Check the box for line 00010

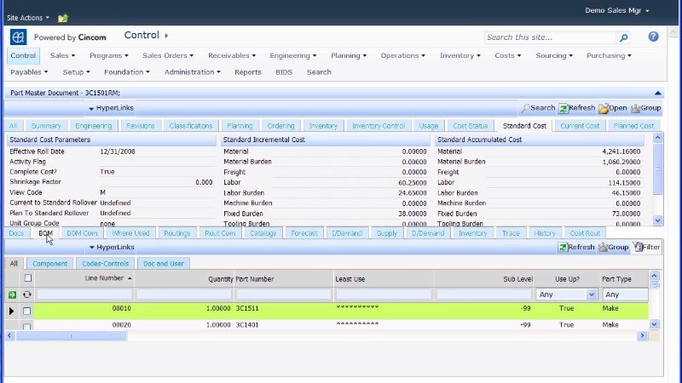(27, 311)
